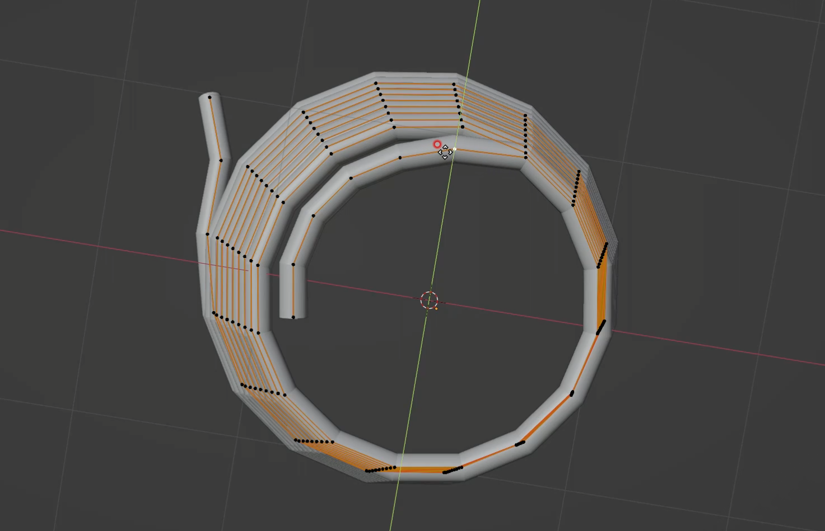
Task: Click the orange object origin dot beside the 3D cursor
Action: (436, 308)
